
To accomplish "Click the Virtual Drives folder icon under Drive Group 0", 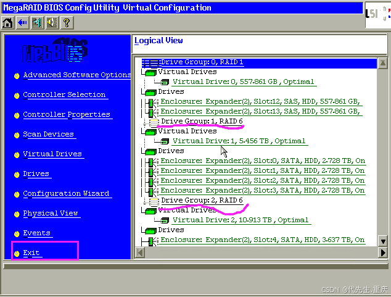I will (150, 73).
